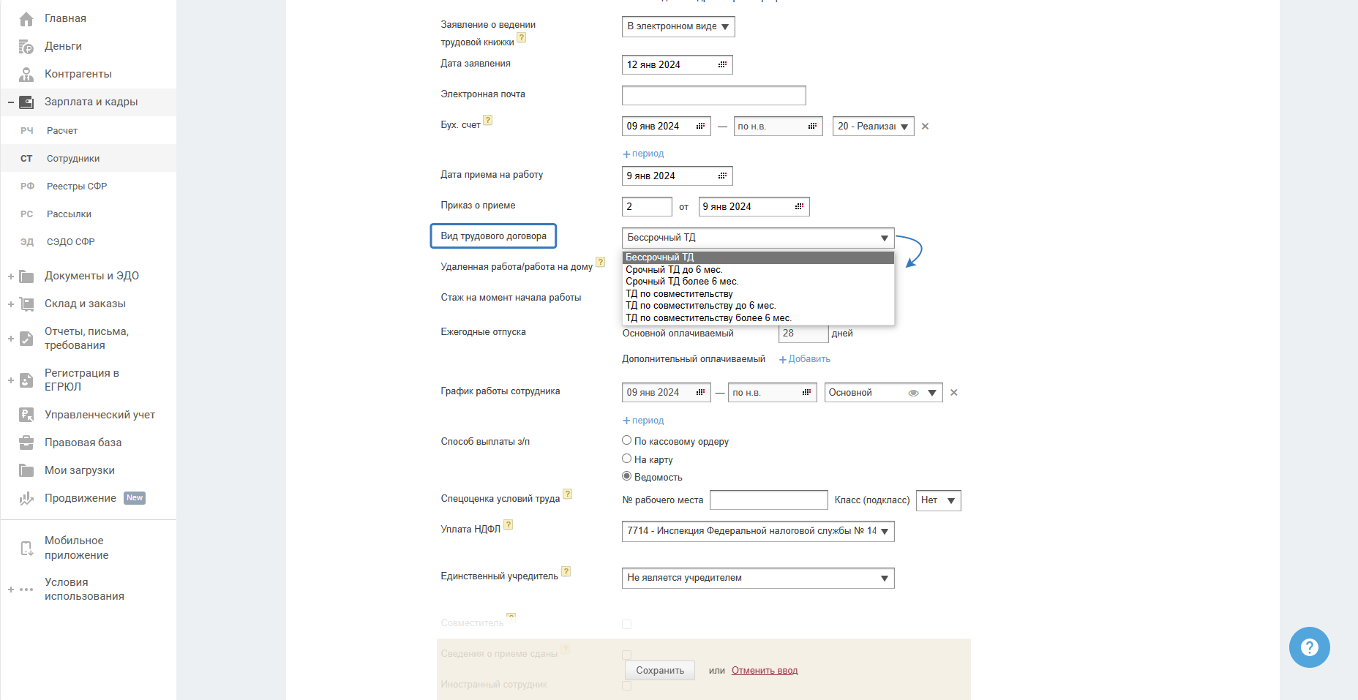This screenshot has height=700, width=1358.
Task: Select Ведомость radio button
Action: tap(627, 476)
